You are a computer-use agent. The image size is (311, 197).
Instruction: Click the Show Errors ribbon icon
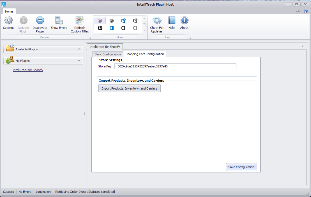pos(59,23)
